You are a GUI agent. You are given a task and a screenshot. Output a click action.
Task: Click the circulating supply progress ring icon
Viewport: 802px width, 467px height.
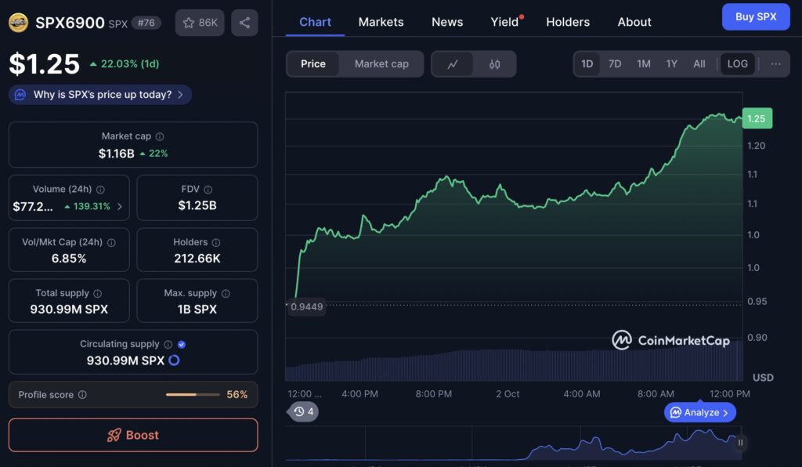[174, 360]
